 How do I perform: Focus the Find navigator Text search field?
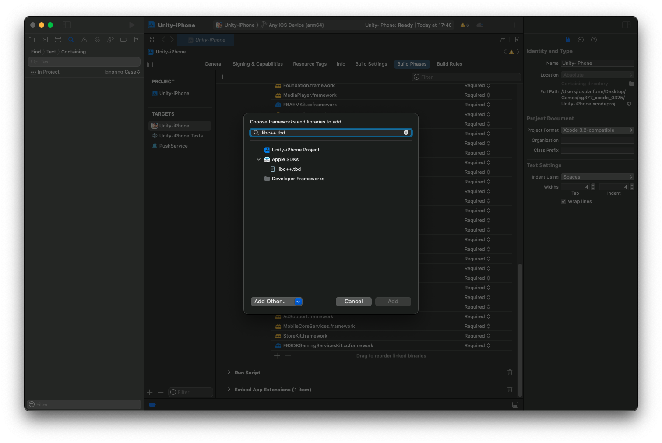point(84,62)
